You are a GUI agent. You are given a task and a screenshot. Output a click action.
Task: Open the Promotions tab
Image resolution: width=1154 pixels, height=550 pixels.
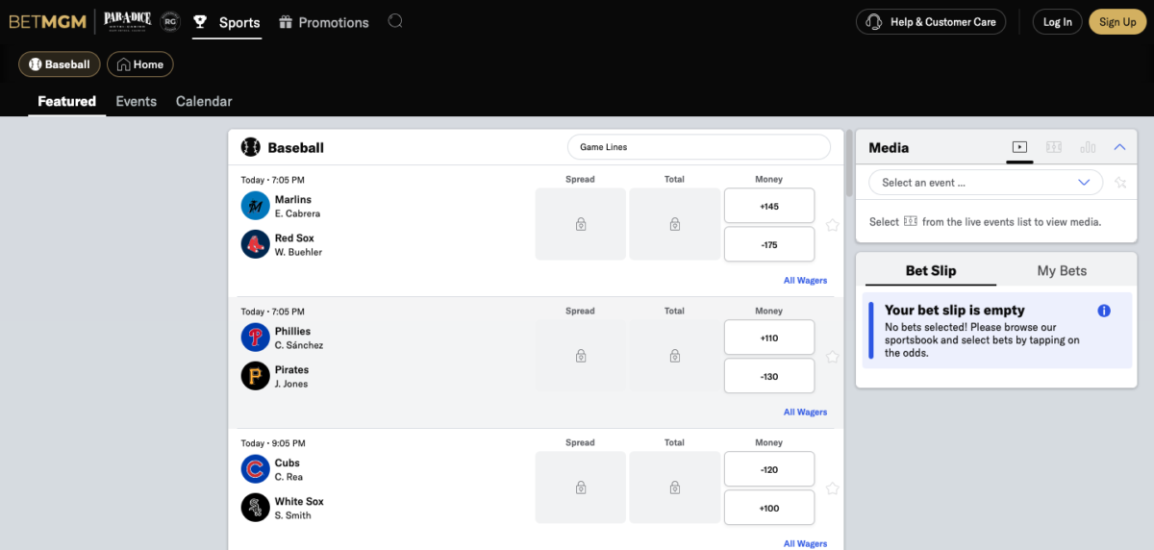point(324,22)
